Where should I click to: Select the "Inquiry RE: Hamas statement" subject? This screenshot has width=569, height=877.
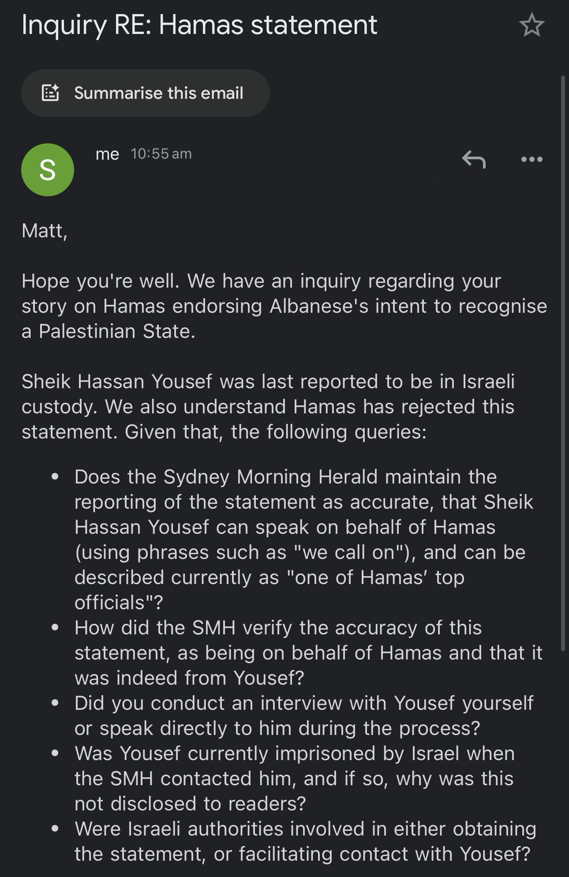[x=199, y=25]
